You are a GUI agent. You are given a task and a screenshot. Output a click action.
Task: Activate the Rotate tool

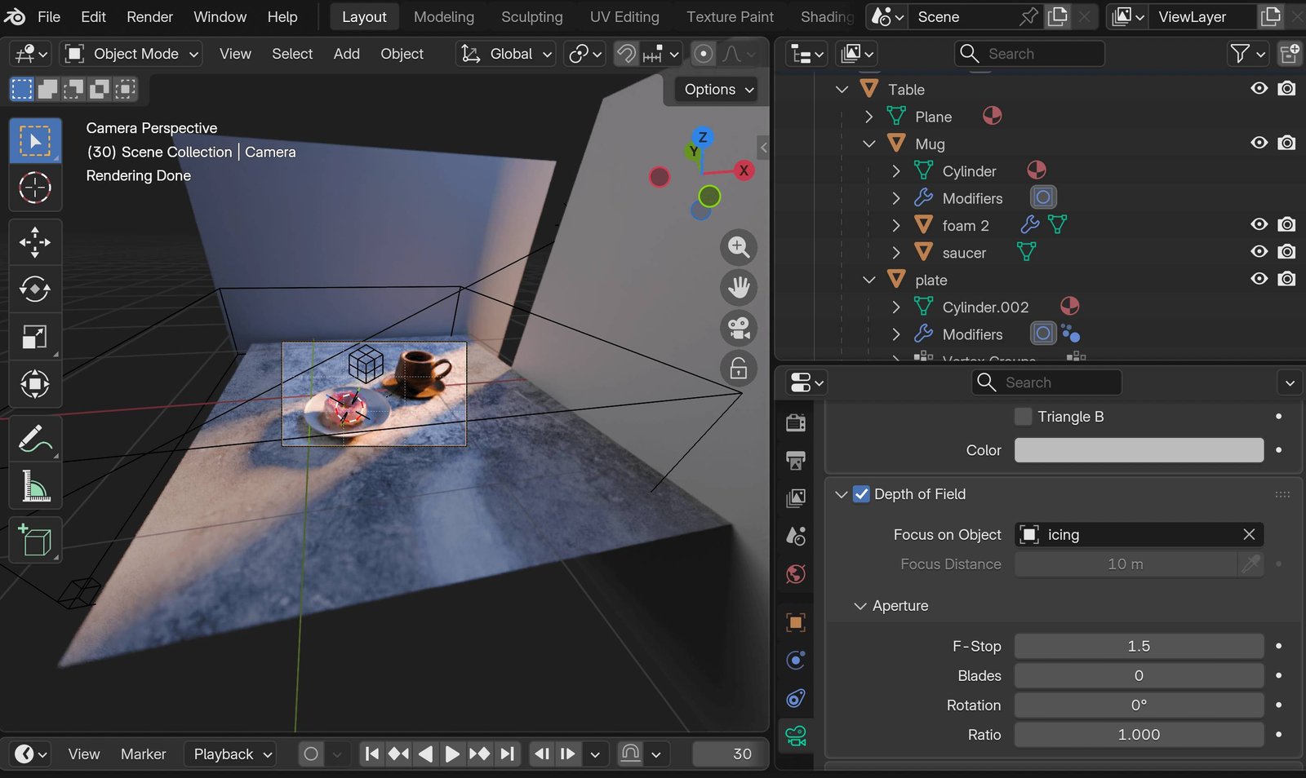coord(35,289)
